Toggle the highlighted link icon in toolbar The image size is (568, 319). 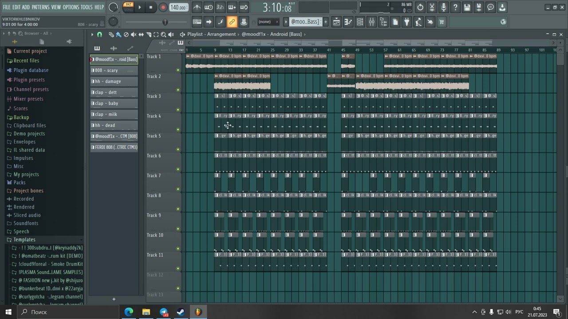[x=232, y=22]
